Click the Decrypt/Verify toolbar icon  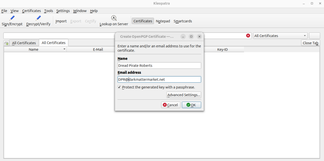tap(38, 18)
